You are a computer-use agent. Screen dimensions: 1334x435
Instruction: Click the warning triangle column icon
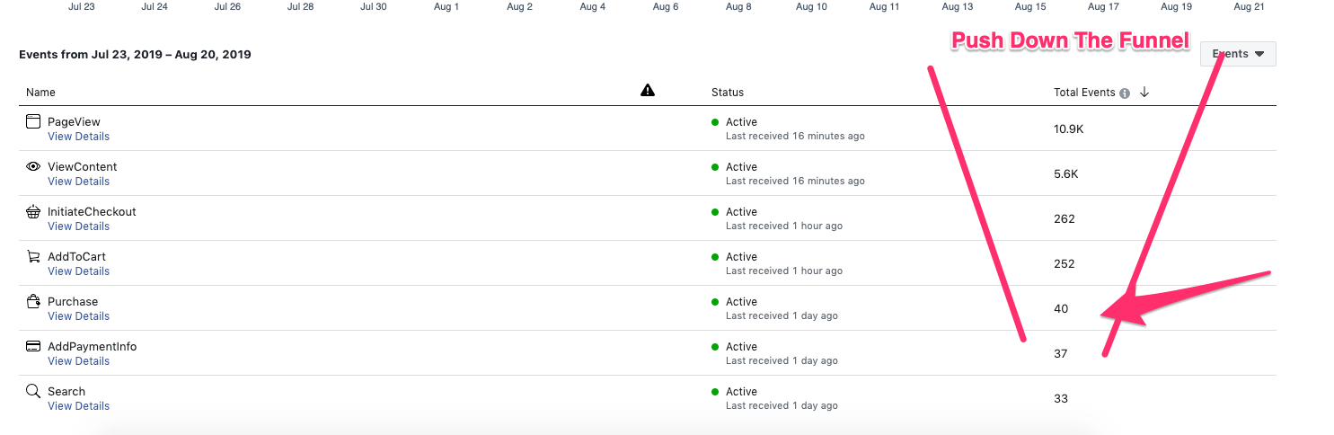(x=648, y=90)
